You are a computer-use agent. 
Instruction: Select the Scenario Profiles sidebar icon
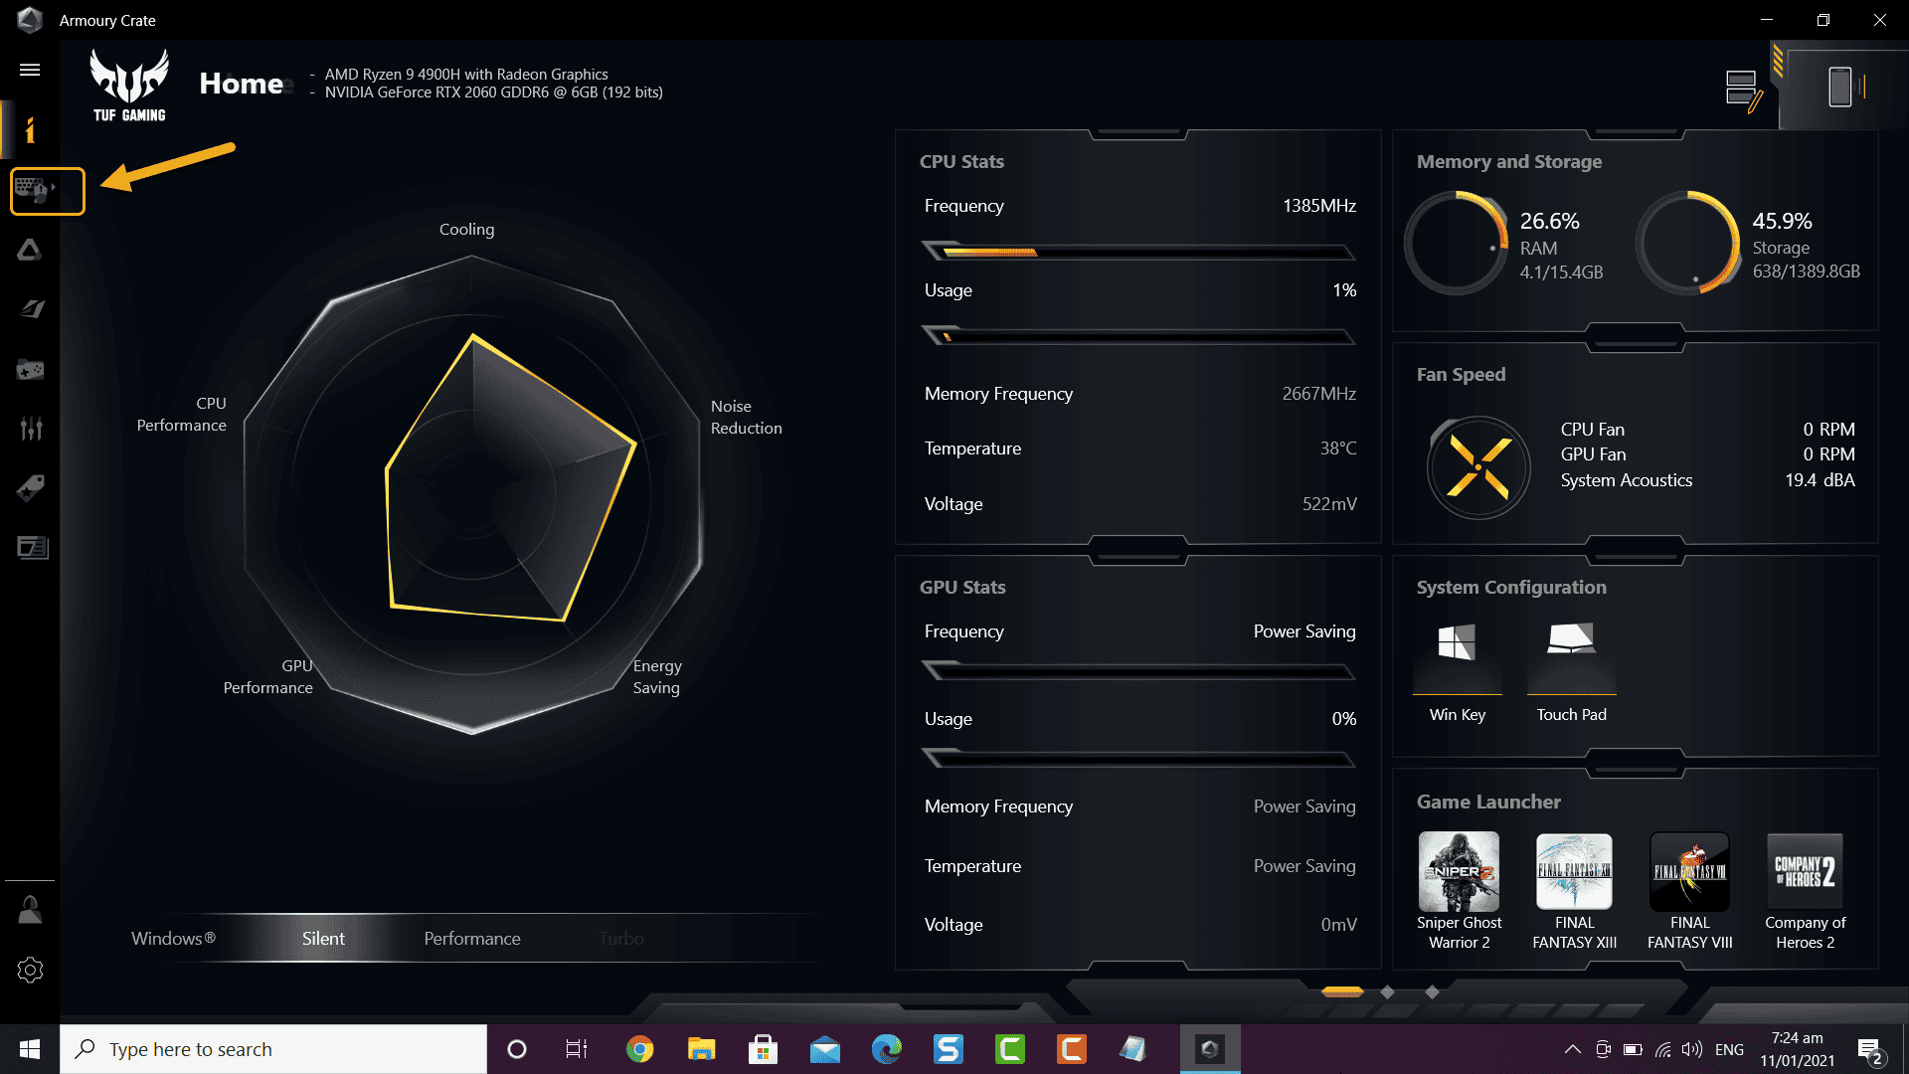(30, 309)
